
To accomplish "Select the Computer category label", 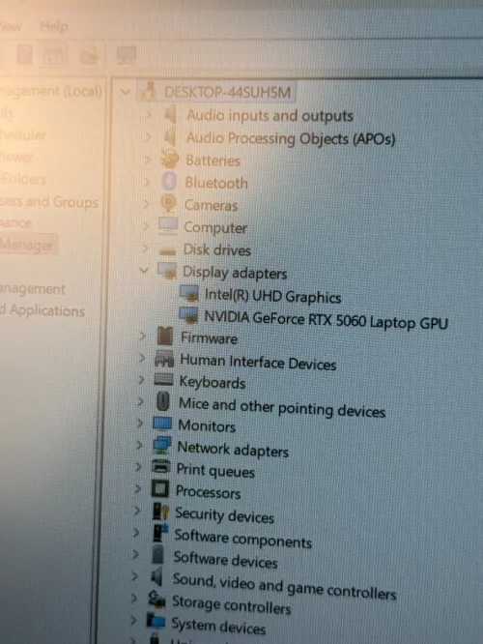I will 215,227.
